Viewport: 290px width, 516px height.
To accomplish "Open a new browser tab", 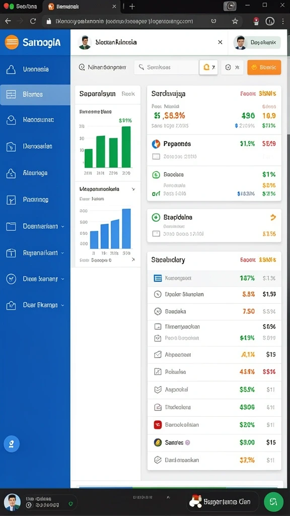I will pos(132,6).
